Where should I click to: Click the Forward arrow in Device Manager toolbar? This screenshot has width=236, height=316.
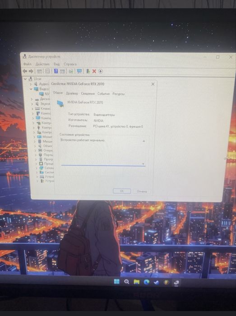[31, 71]
